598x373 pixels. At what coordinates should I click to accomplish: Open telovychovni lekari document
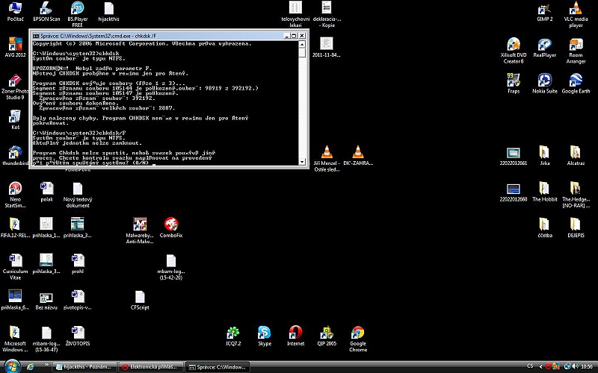295,14
